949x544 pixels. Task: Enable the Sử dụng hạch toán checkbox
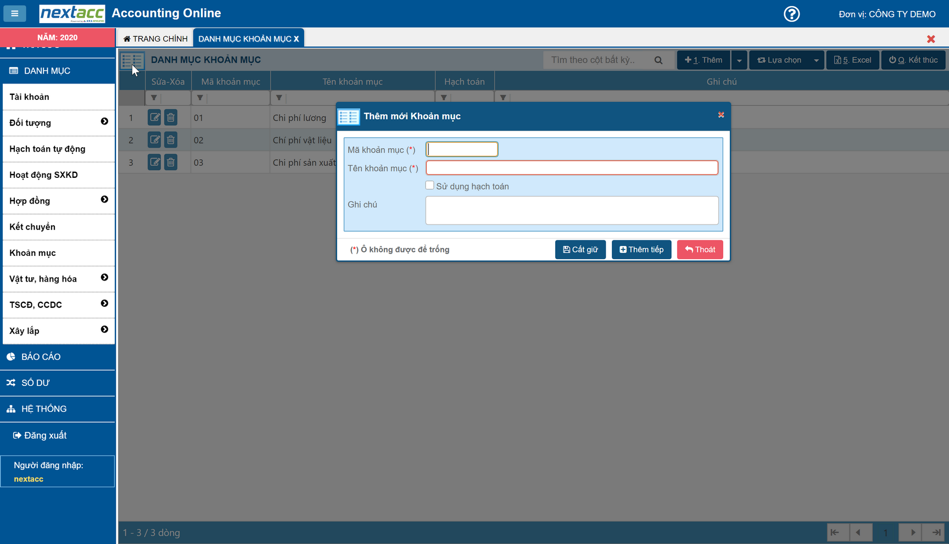pyautogui.click(x=429, y=186)
